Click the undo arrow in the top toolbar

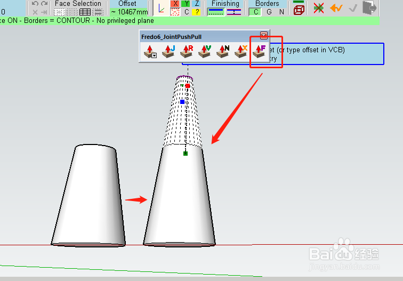point(35,4)
